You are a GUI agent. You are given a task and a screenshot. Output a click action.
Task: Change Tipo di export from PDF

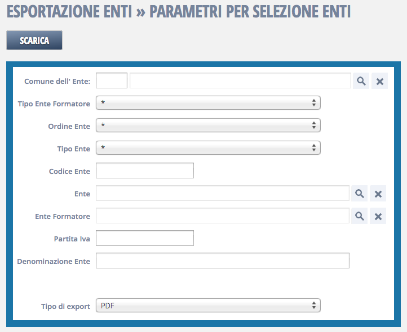208,306
